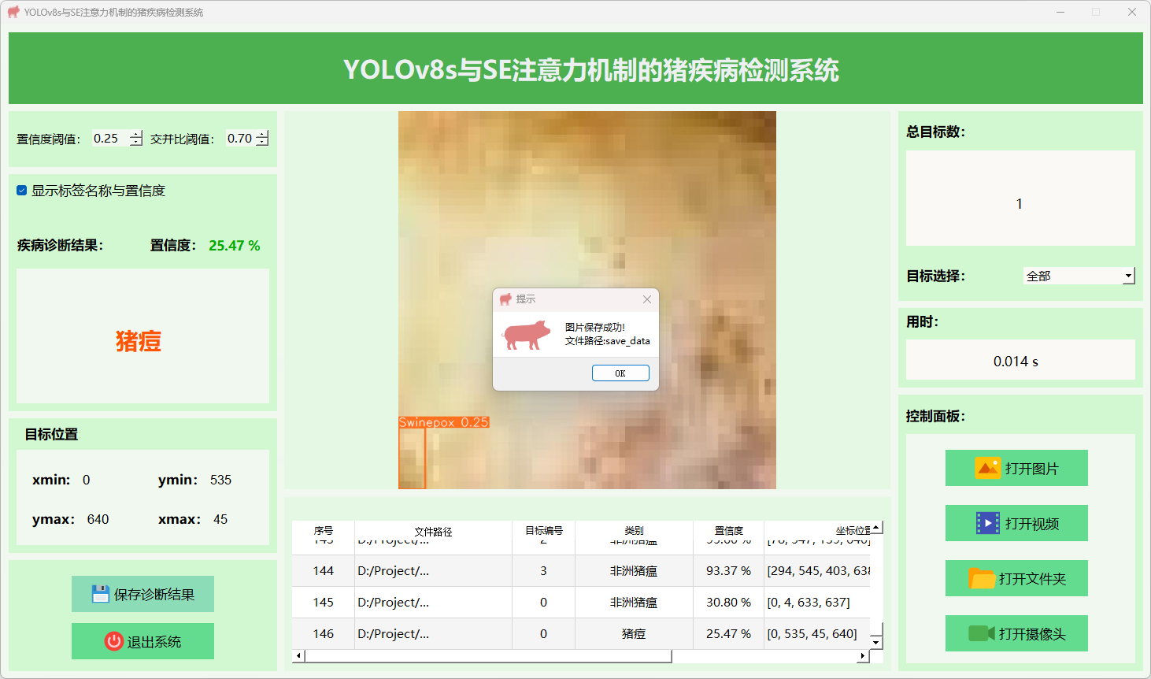The image size is (1151, 679).
Task: Click 非洲猪瘟 category cell in row 144
Action: (634, 570)
